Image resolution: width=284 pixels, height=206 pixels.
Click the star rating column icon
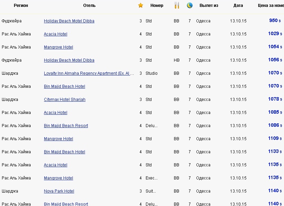coord(140,5)
